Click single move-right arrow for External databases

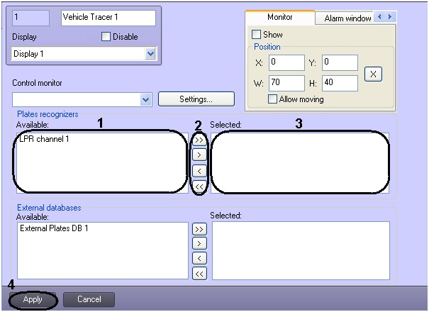click(x=199, y=243)
